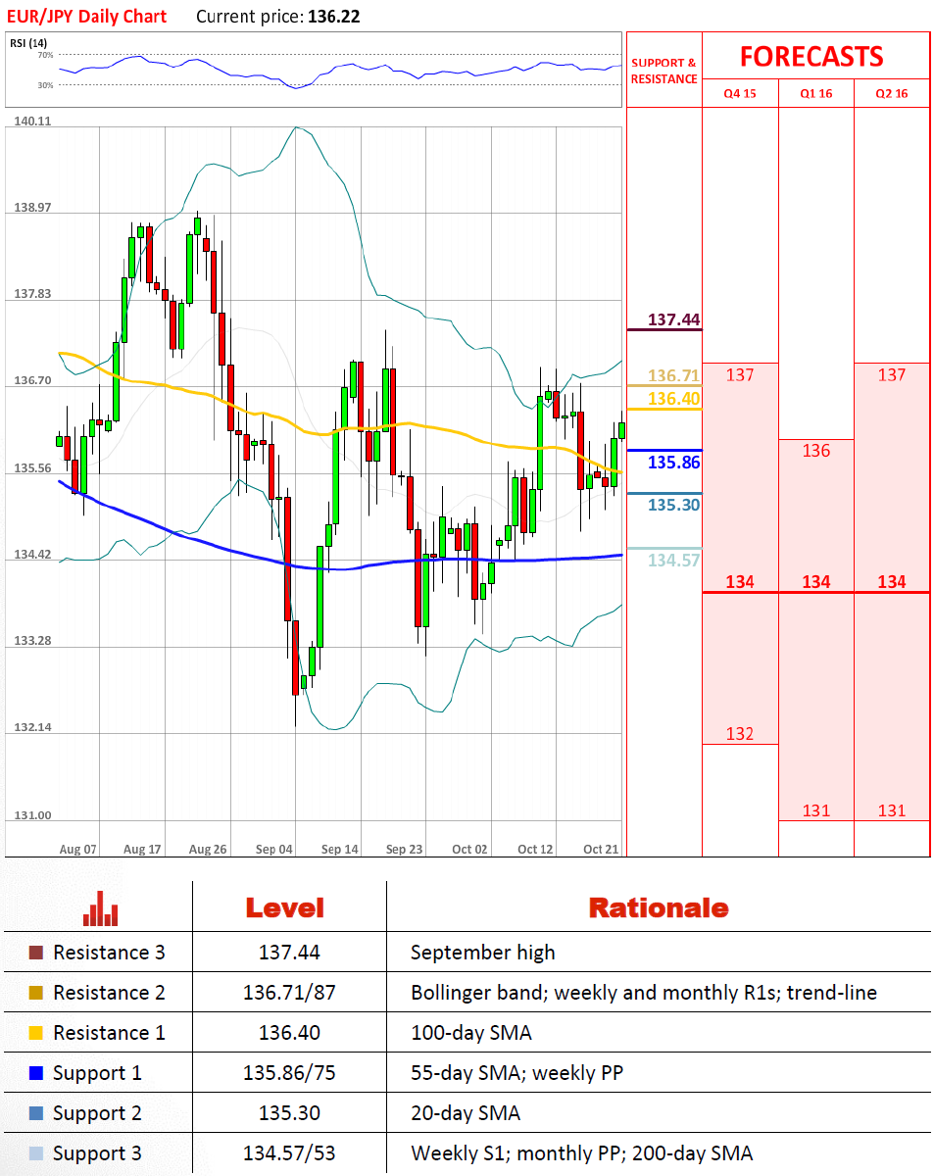Click the 136.71 level beside the chart
The width and height of the screenshot is (934, 1176).
(x=673, y=375)
